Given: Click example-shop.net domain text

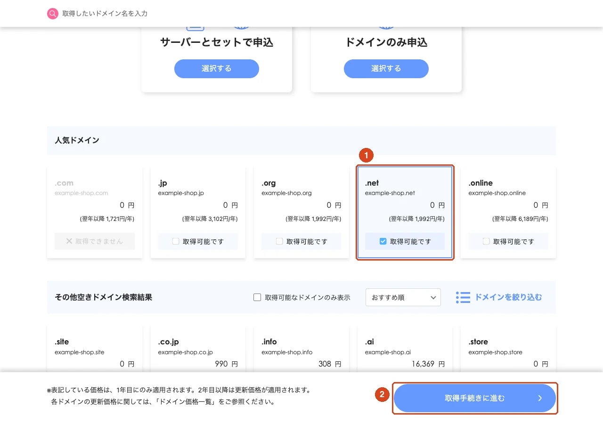Looking at the screenshot, I should 390,193.
